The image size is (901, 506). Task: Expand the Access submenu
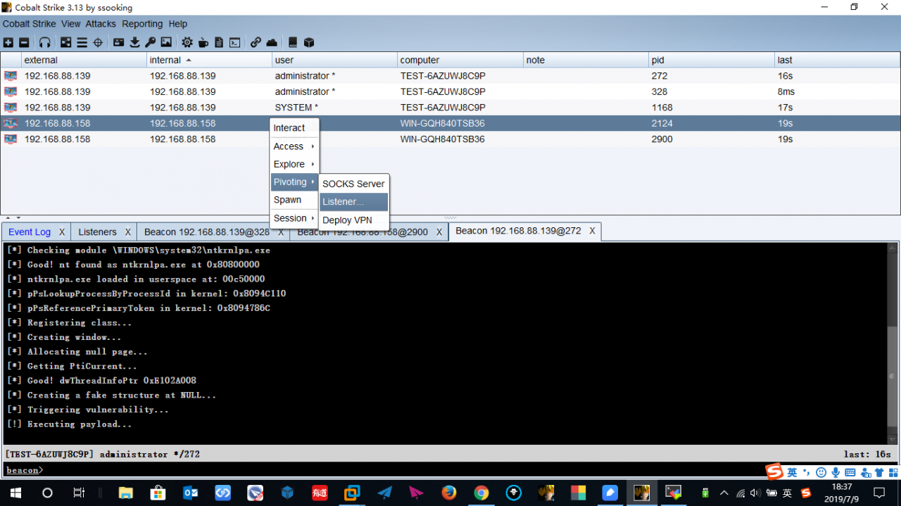[294, 146]
